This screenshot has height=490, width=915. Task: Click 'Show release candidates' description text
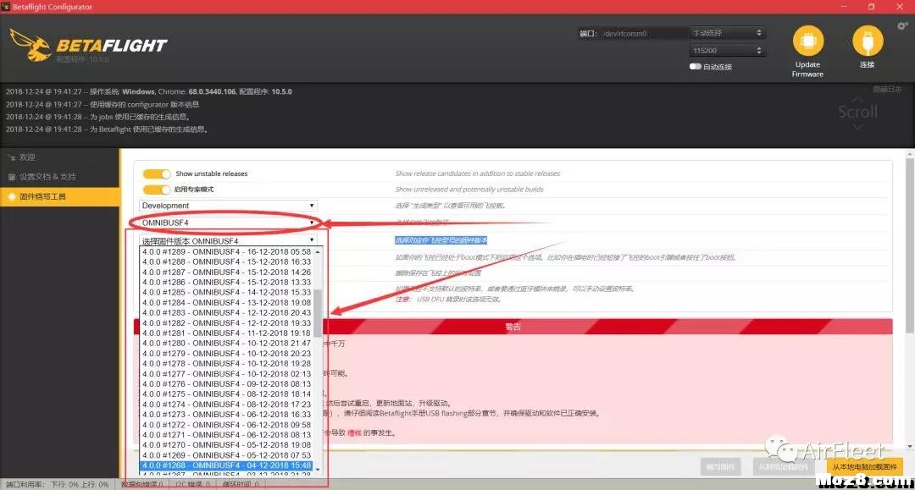pyautogui.click(x=477, y=173)
